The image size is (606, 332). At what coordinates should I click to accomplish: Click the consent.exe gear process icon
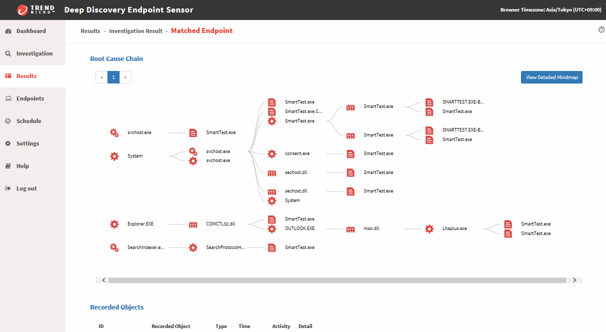(271, 154)
